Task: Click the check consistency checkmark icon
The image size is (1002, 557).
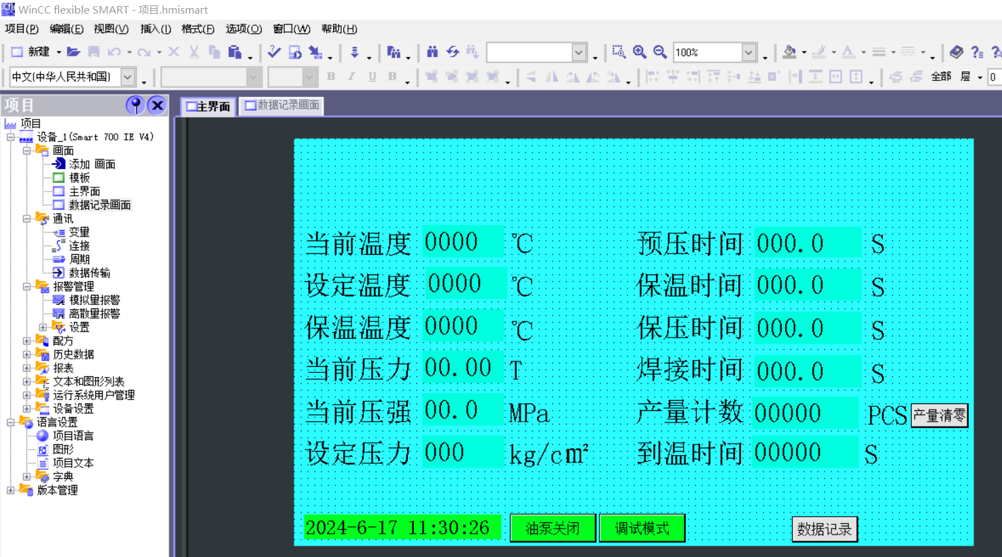Action: 274,52
